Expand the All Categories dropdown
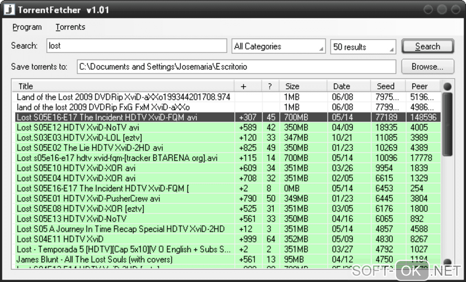Image resolution: width=466 pixels, height=282 pixels. (x=279, y=46)
